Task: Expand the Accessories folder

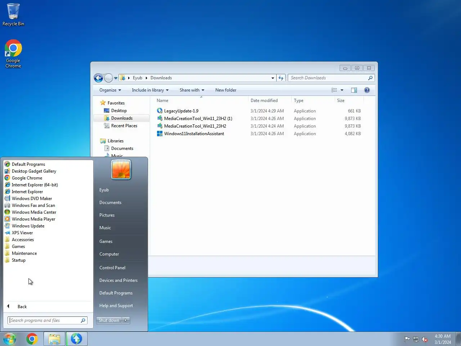Action: [x=23, y=240]
